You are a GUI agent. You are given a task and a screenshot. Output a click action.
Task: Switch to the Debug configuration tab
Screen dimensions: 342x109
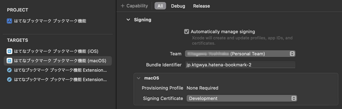pos(178,6)
